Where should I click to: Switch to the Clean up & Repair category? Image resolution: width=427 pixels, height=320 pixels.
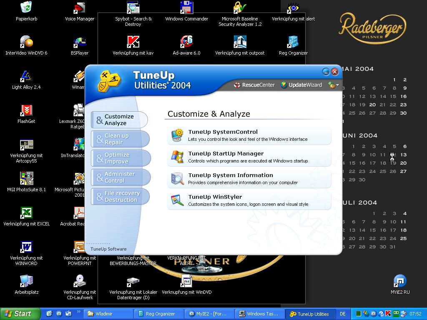click(120, 139)
